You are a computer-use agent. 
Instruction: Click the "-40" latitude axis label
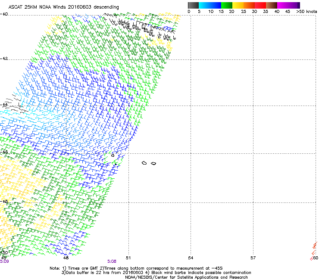pyautogui.click(x=4, y=14)
